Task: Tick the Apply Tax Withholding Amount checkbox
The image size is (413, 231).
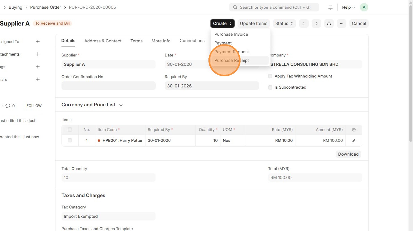Action: [x=270, y=76]
